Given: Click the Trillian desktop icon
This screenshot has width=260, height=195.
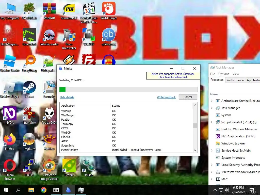Looking at the screenshot, I should pos(89,168).
